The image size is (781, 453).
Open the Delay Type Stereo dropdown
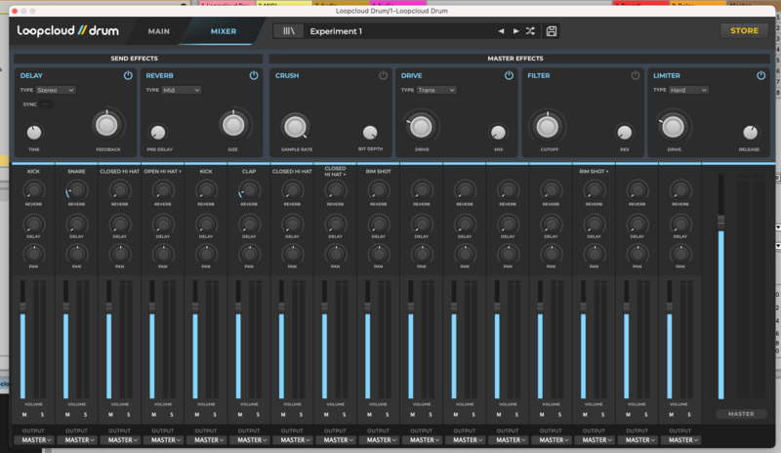[x=55, y=90]
